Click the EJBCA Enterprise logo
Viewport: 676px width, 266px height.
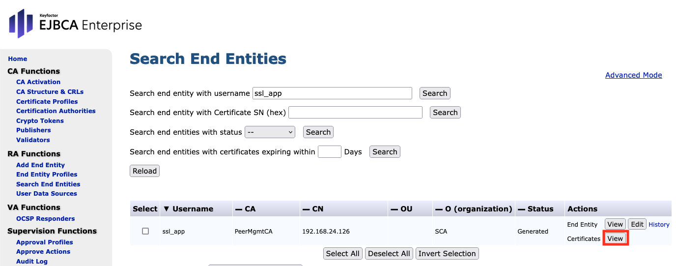[x=75, y=23]
